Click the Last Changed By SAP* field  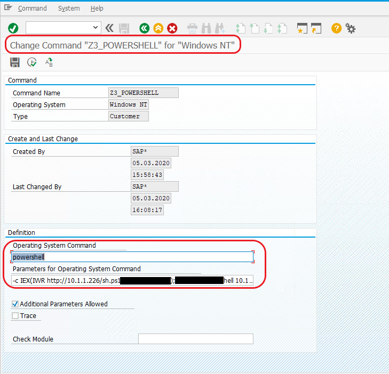click(155, 186)
